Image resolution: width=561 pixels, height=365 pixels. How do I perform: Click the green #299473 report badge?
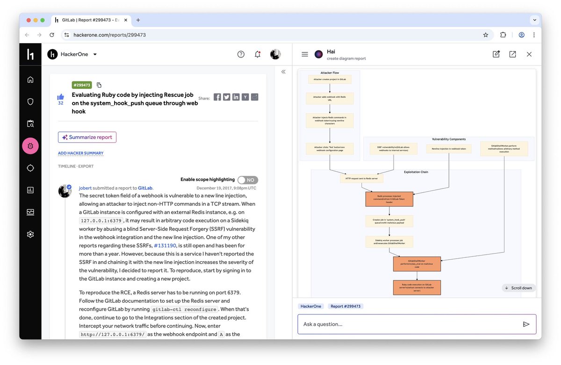coord(82,85)
